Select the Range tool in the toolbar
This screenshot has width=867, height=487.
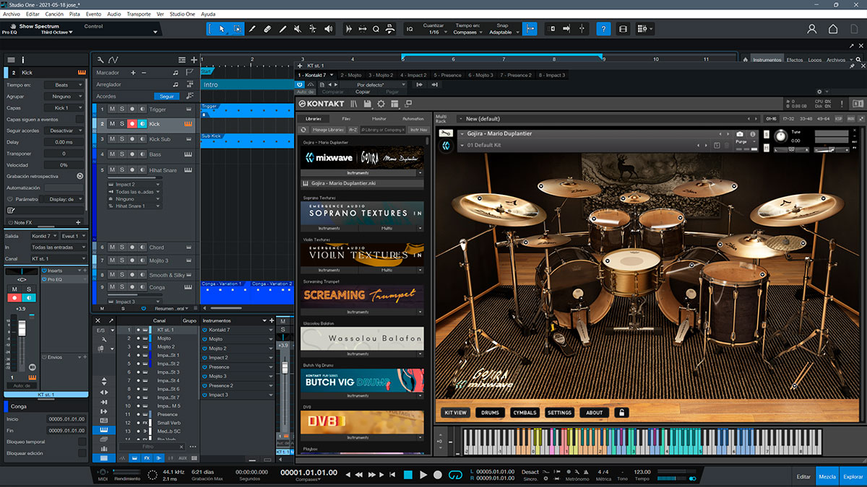pos(237,29)
